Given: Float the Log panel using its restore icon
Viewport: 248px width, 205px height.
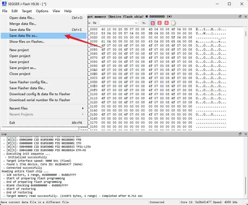Looking at the screenshot, I should point(240,134).
